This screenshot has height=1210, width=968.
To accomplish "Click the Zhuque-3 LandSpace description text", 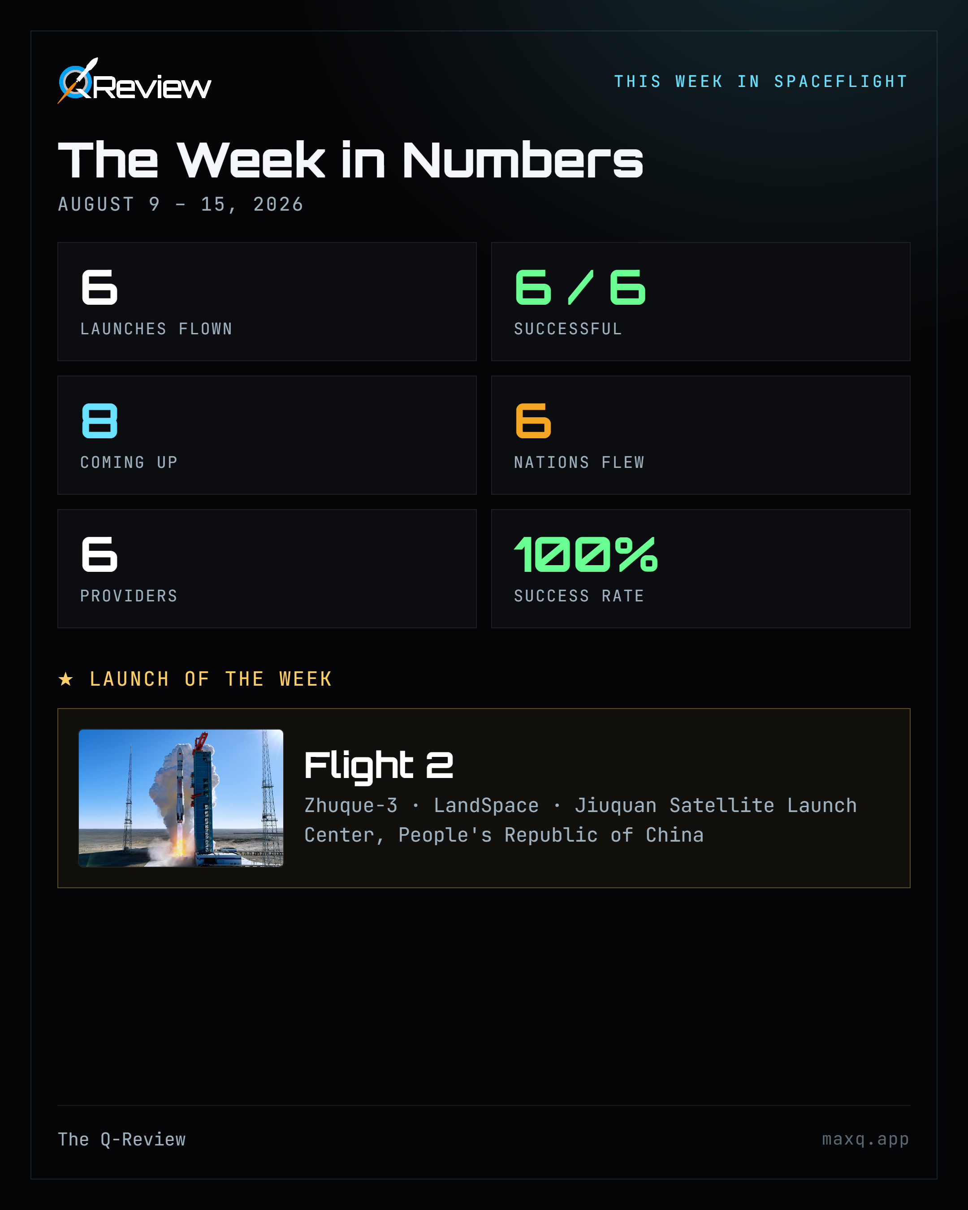I will pos(581,820).
